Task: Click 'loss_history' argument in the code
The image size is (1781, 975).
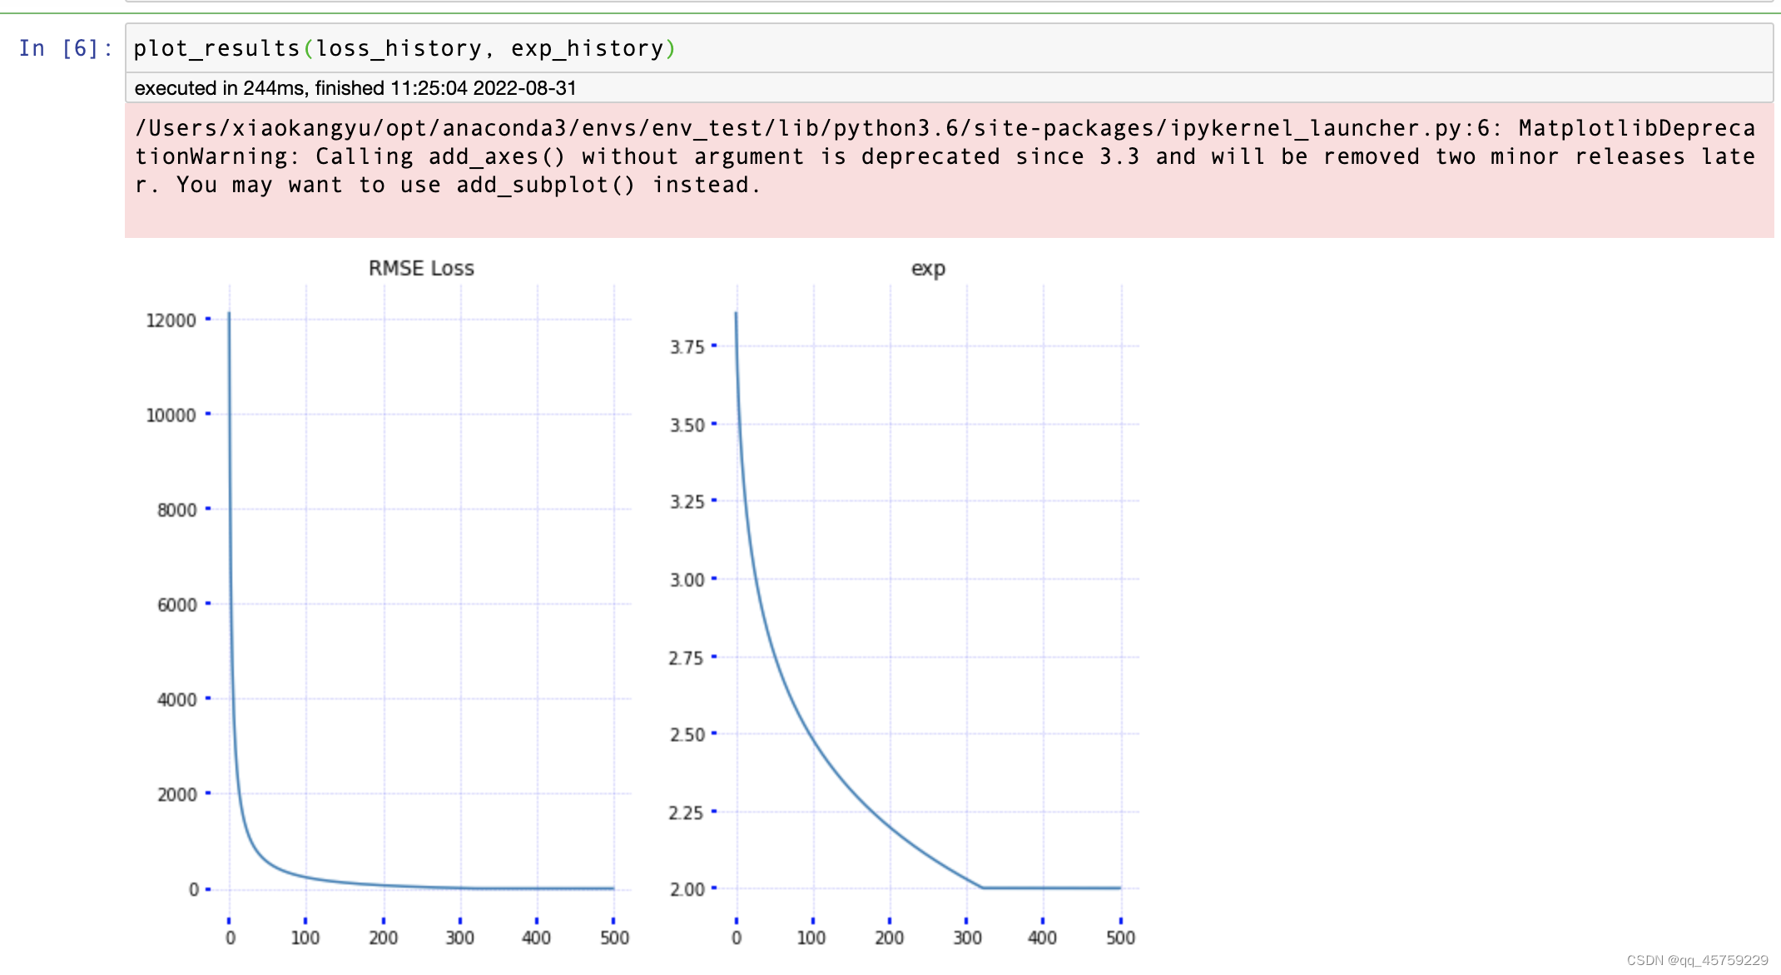Action: (399, 48)
